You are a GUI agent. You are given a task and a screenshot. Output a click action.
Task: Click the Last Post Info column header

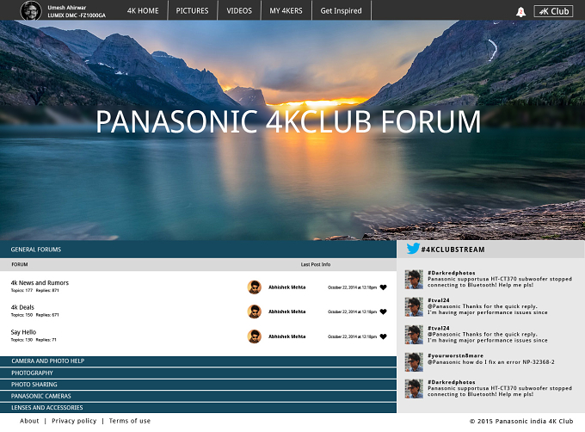pos(316,264)
